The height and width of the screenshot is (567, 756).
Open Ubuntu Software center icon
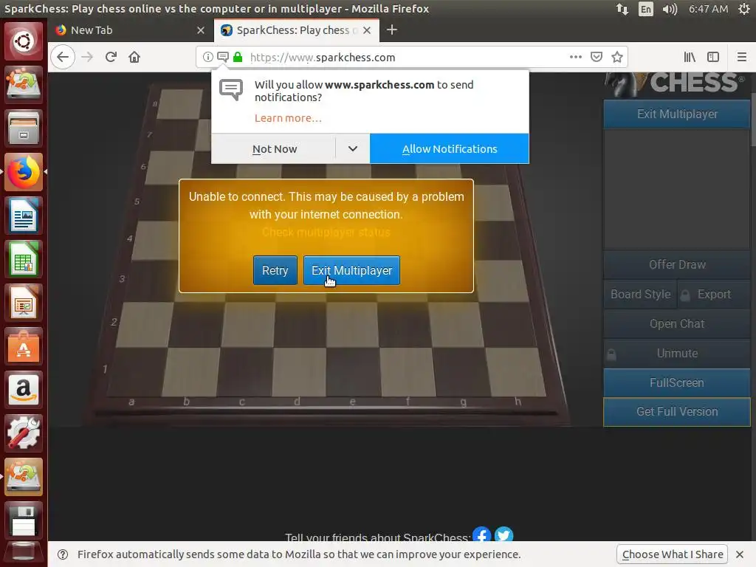click(x=23, y=346)
